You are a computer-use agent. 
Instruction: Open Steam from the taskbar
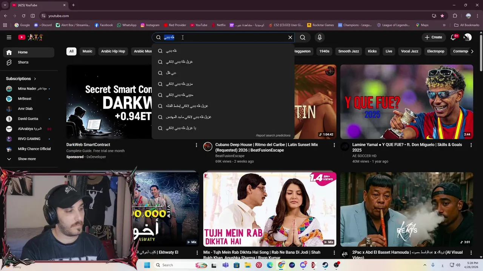[325, 265]
